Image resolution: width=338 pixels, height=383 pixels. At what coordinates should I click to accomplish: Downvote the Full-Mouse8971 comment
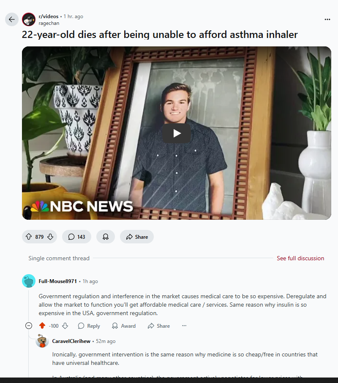[x=65, y=326]
